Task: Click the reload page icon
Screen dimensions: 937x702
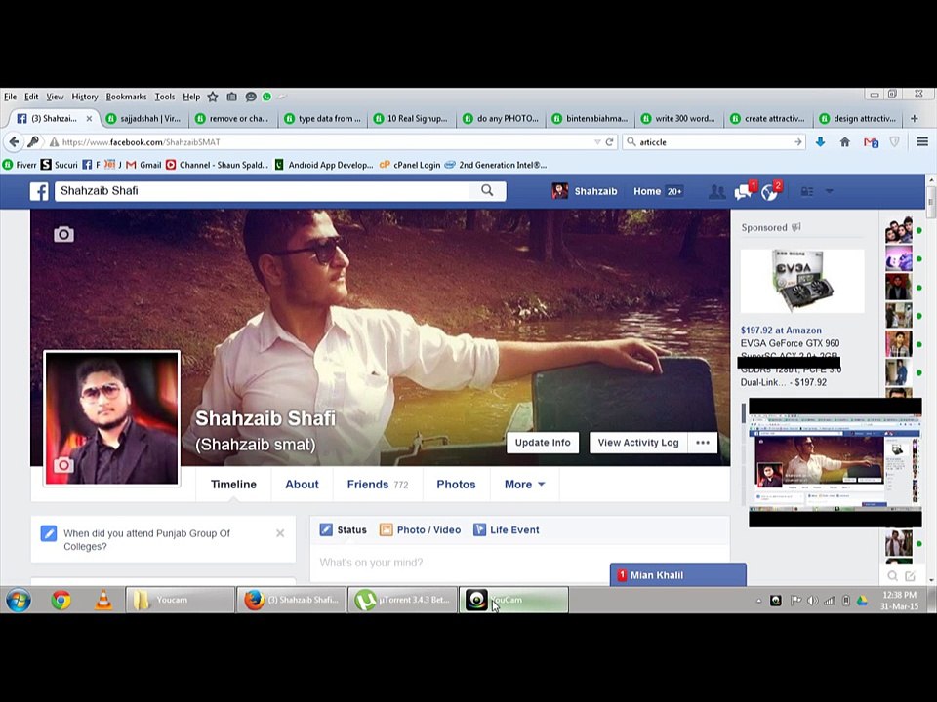Action: [609, 142]
